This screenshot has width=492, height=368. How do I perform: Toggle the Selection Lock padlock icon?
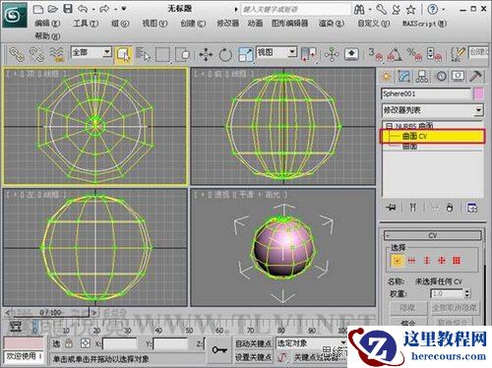point(69,343)
